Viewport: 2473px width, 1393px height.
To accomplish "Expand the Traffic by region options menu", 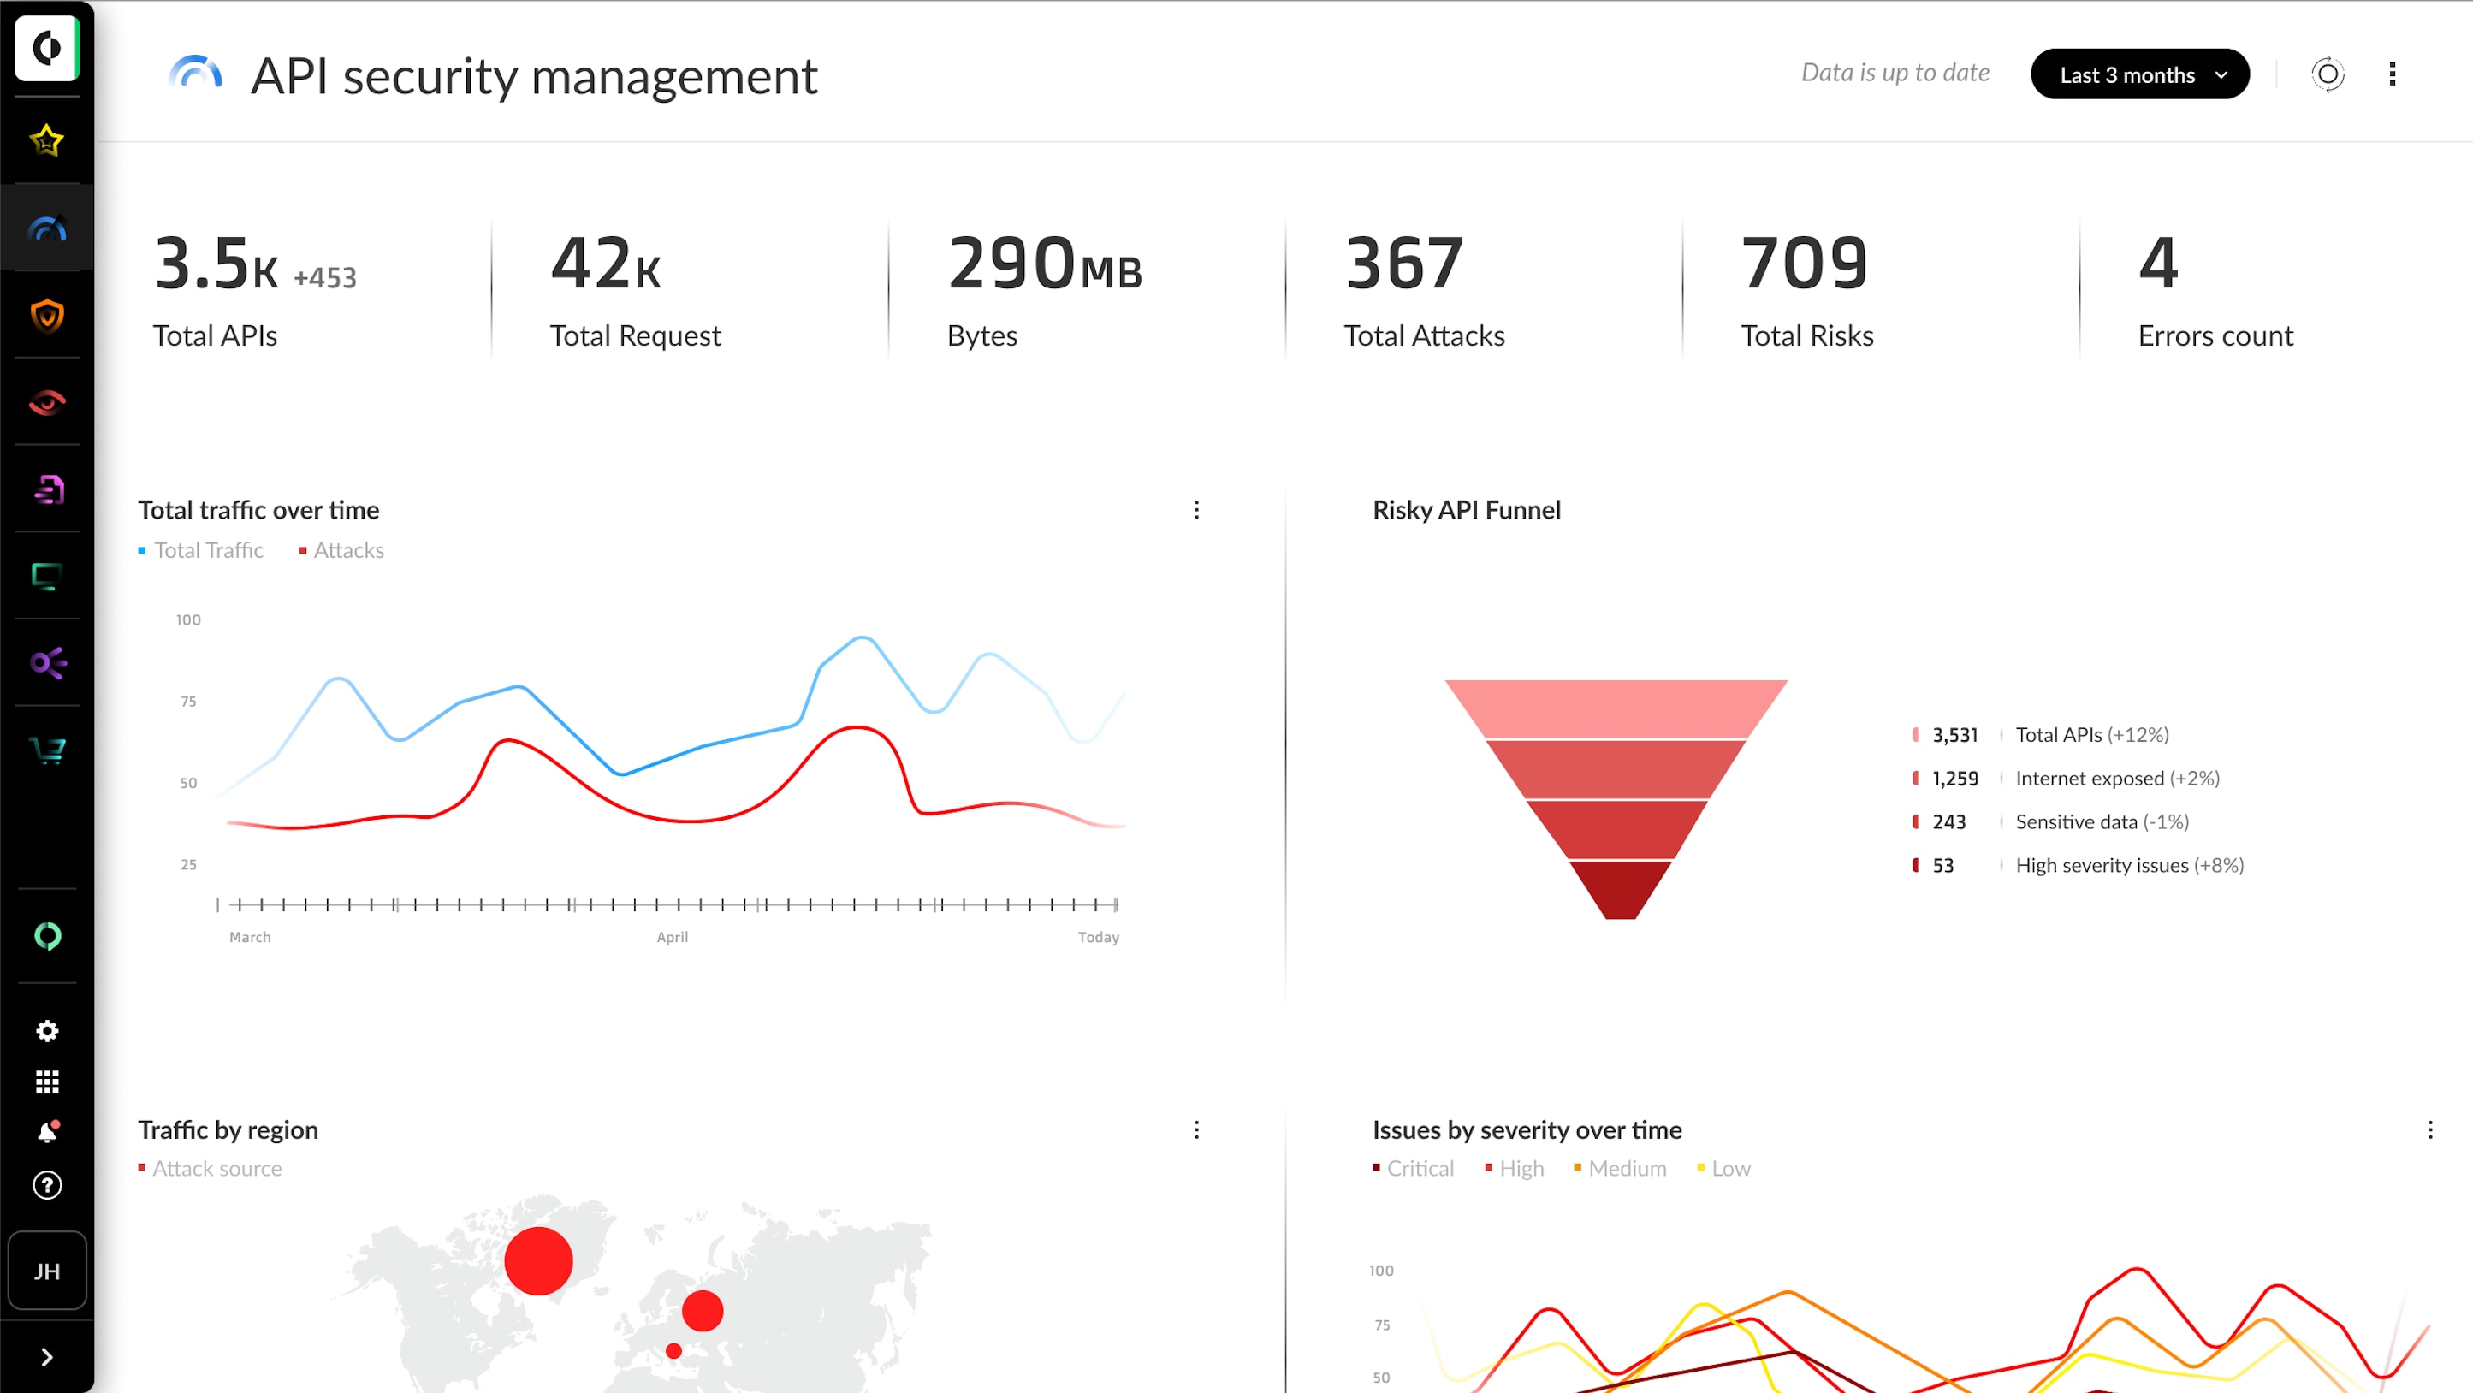I will 1197,1128.
